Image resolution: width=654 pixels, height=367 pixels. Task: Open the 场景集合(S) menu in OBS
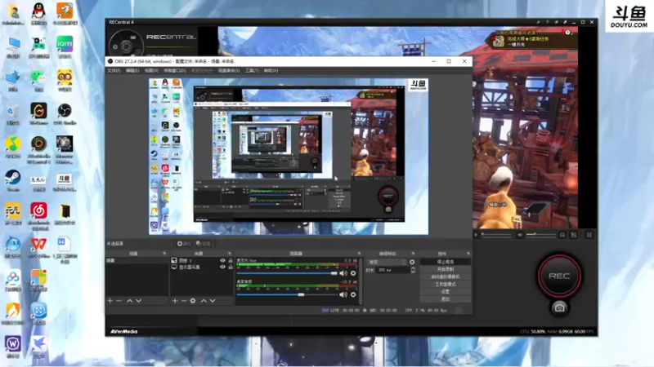click(x=229, y=71)
